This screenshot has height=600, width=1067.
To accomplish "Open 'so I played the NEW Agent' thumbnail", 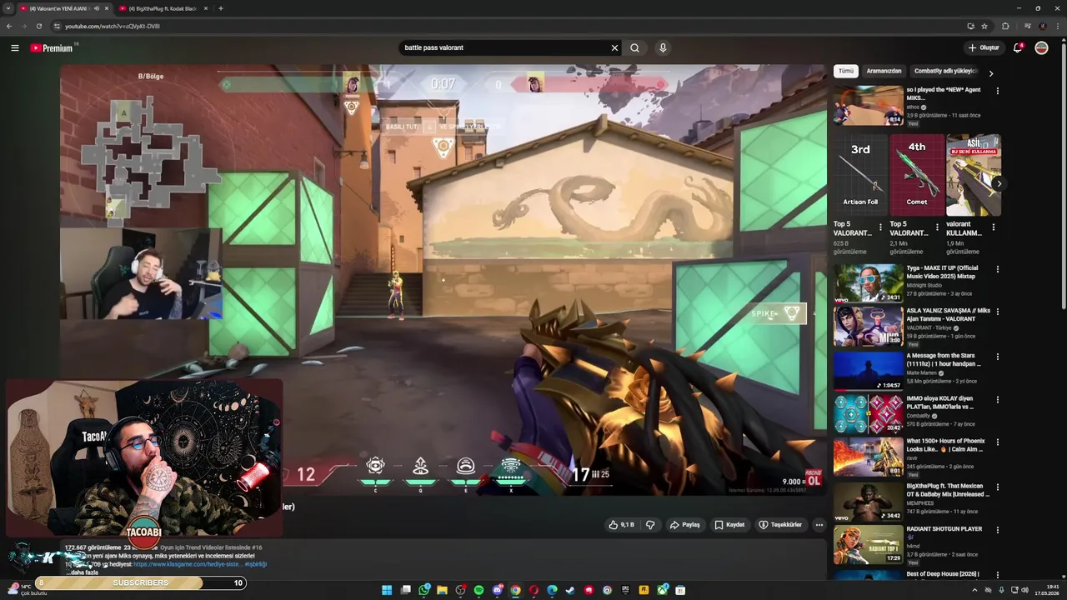I will click(868, 106).
